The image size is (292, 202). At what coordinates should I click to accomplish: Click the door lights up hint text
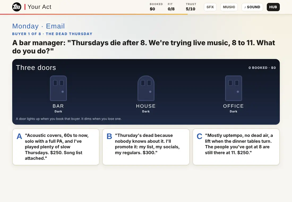pyautogui.click(x=69, y=119)
